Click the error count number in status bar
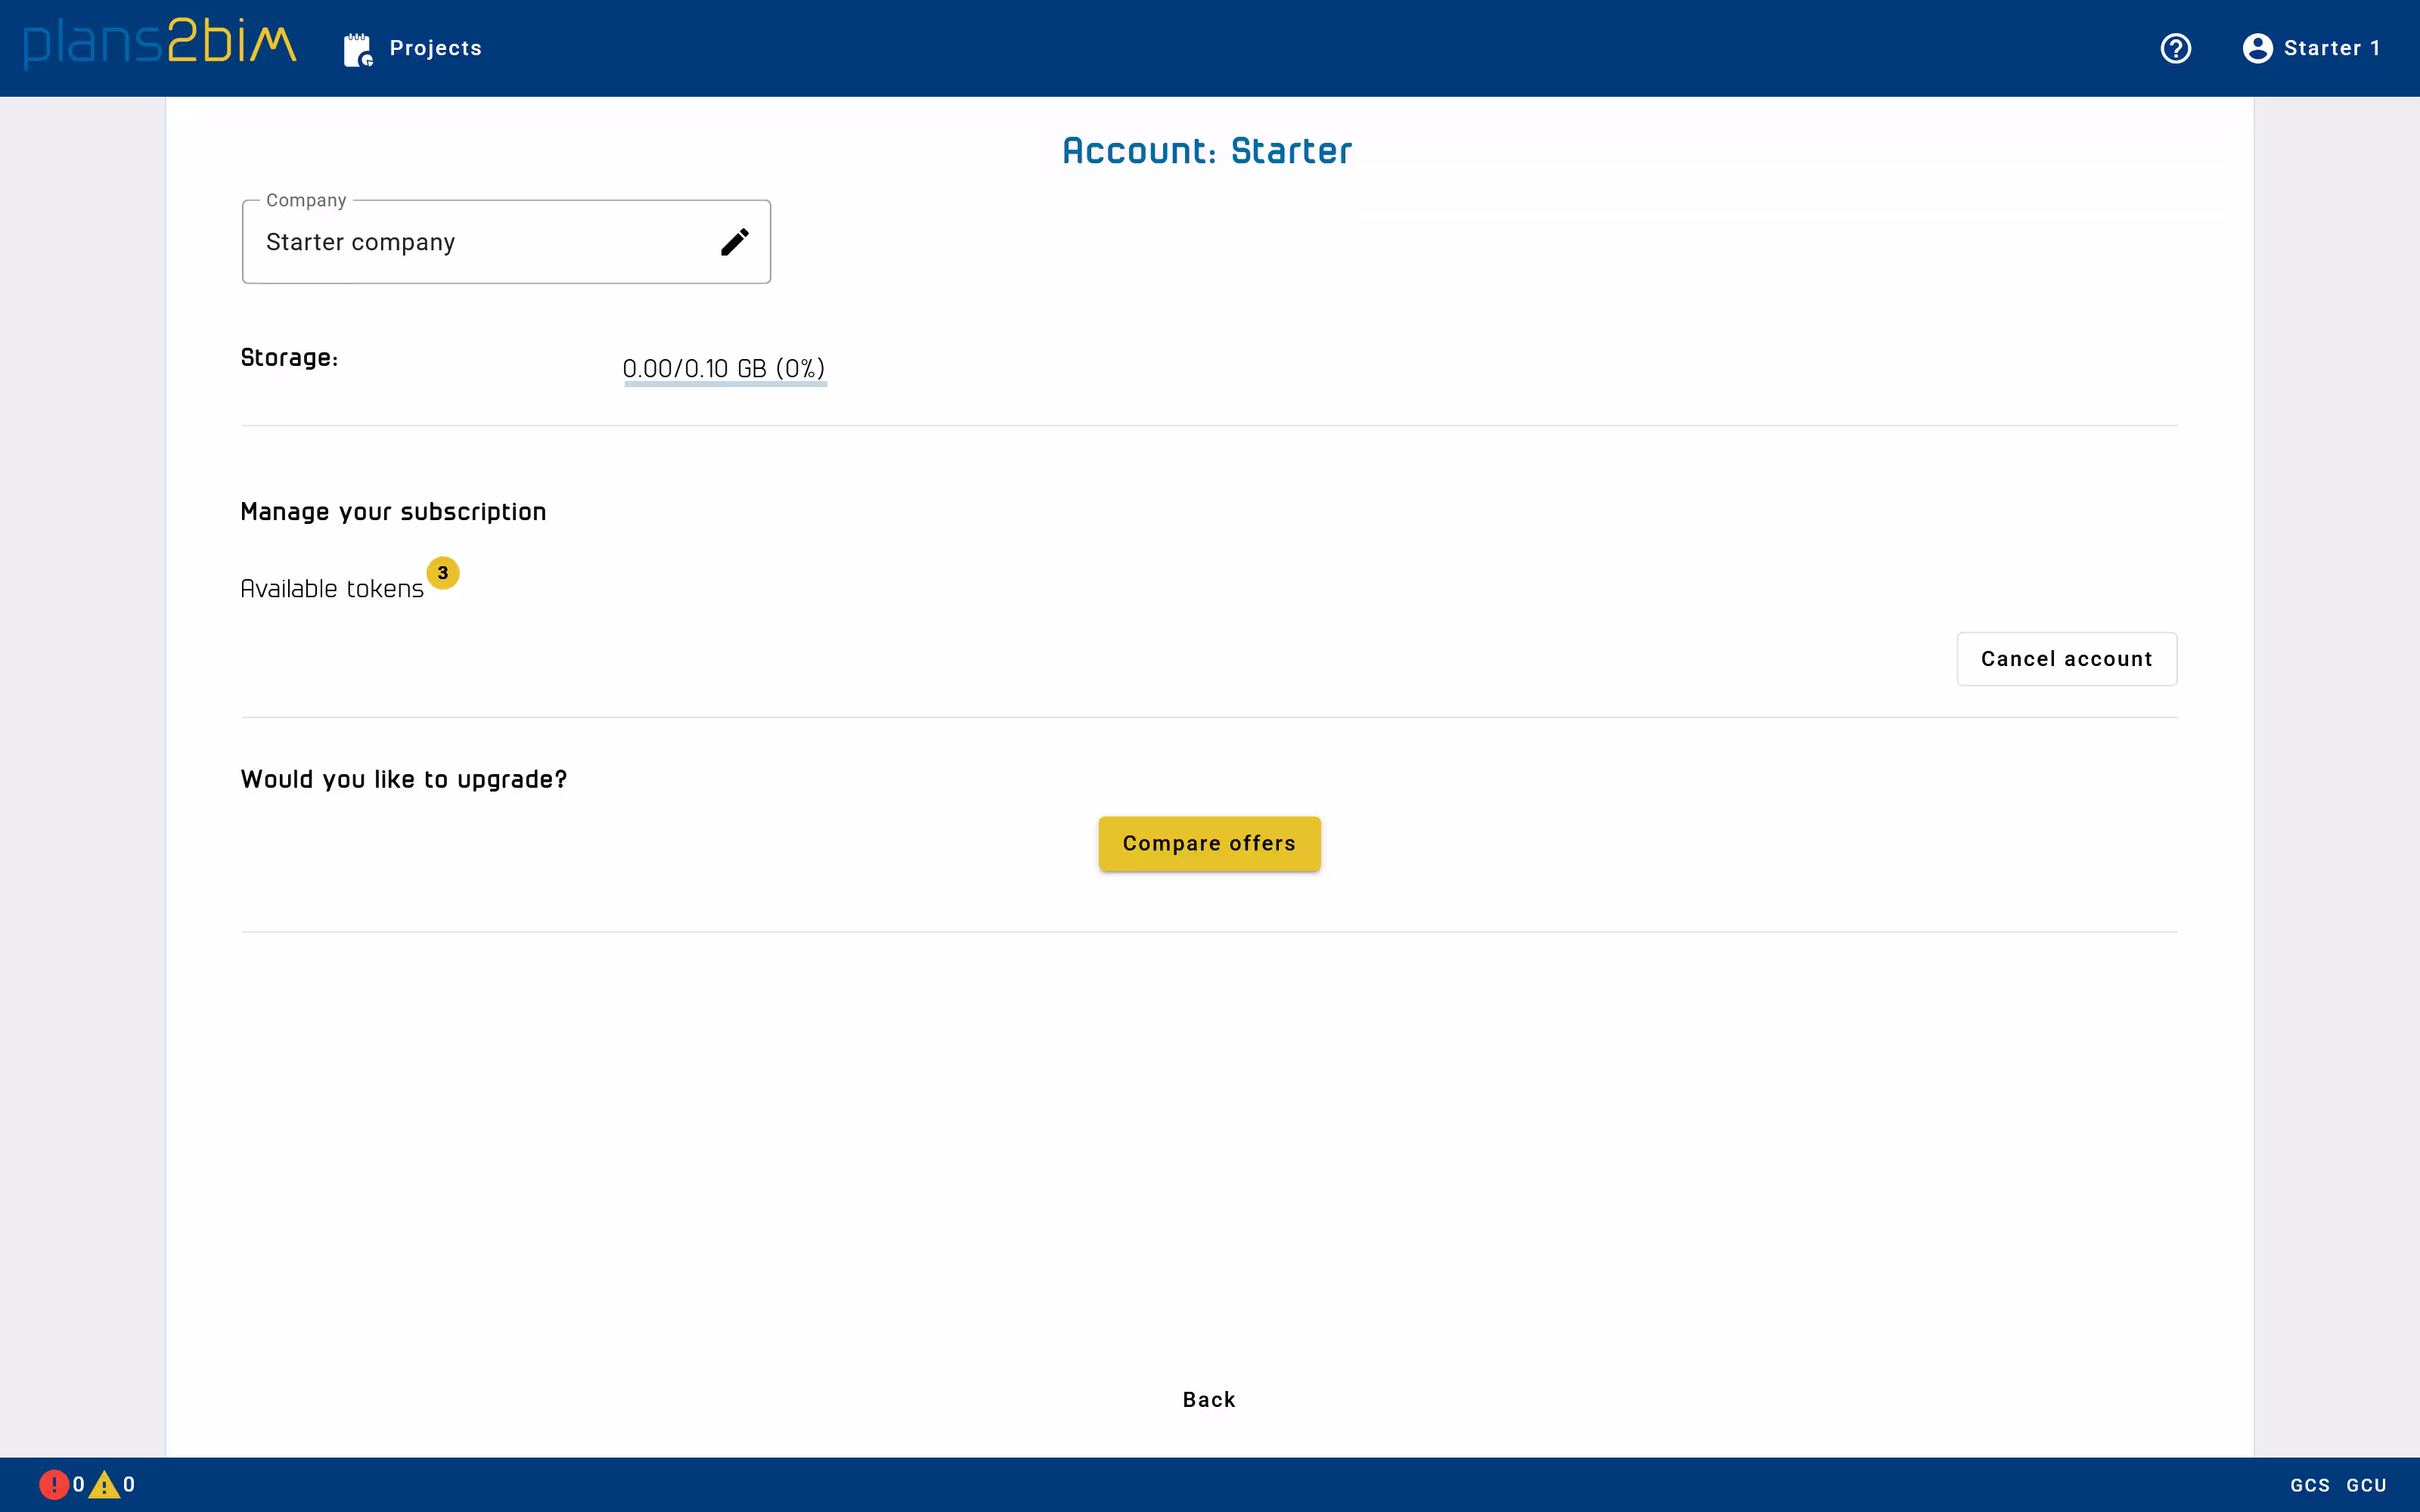2420x1512 pixels. pos(78,1484)
